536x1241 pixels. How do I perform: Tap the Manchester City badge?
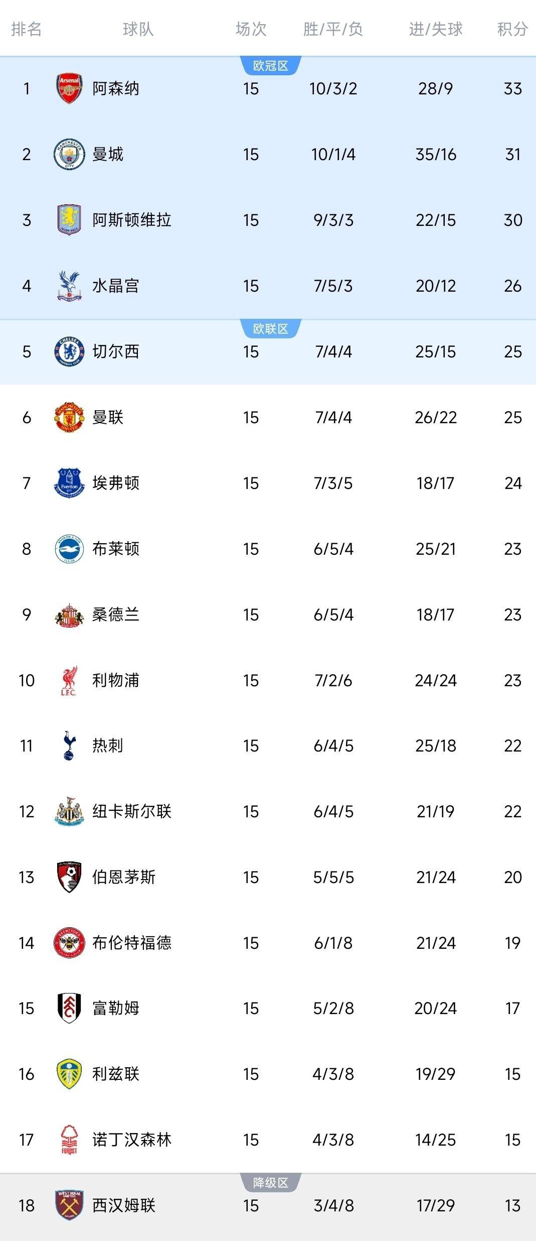tap(69, 154)
